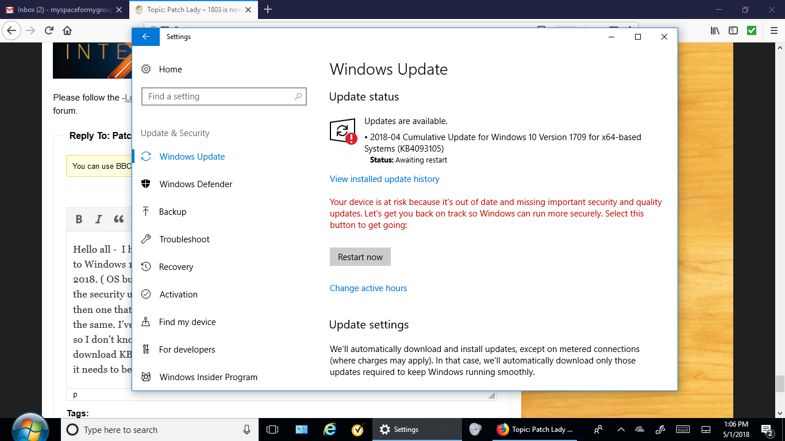Show hidden system tray icons chevron

click(621, 430)
